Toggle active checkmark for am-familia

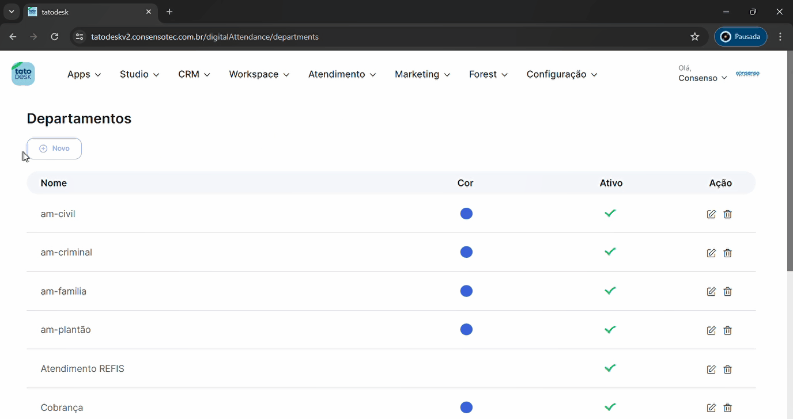610,291
